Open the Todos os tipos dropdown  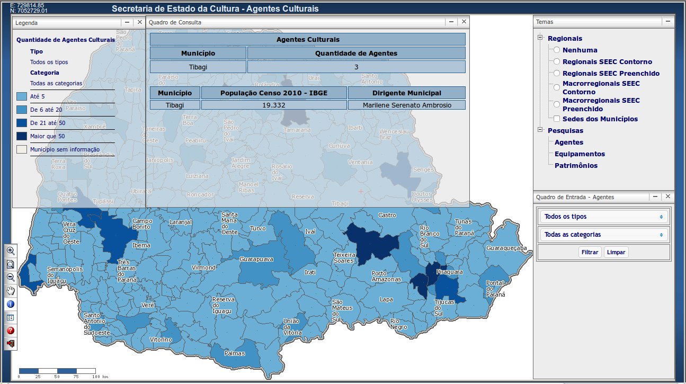click(604, 217)
